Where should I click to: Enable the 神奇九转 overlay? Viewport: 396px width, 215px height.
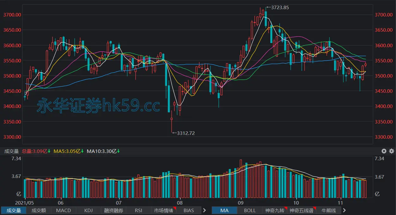275,210
